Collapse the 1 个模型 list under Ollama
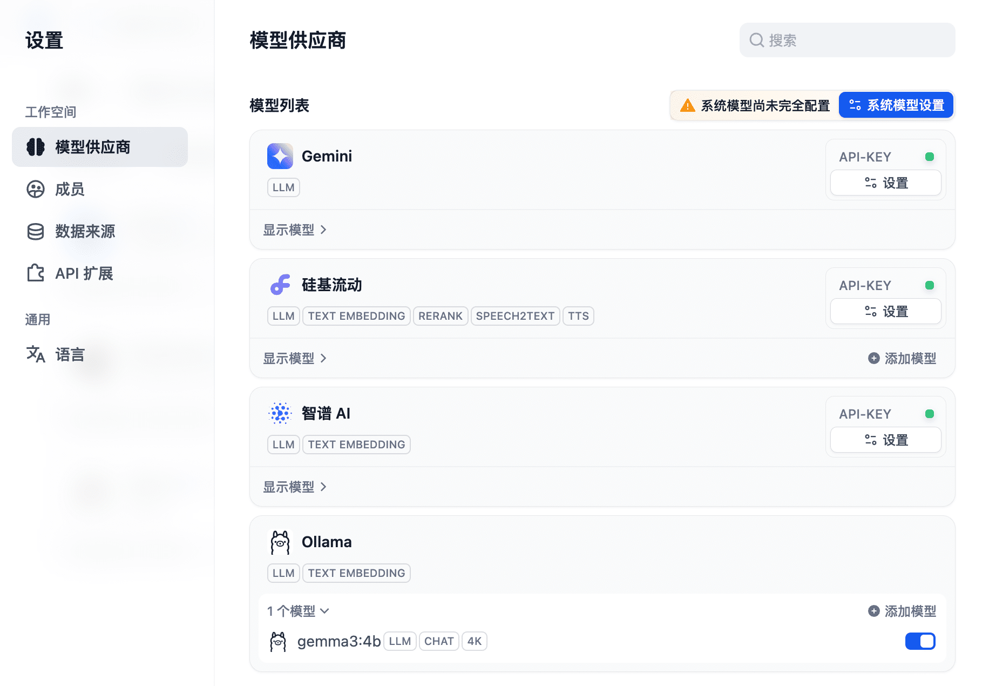The width and height of the screenshot is (989, 686). pyautogui.click(x=298, y=611)
